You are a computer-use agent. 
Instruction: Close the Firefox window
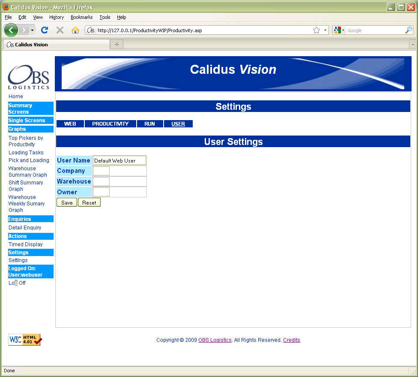[411, 7]
